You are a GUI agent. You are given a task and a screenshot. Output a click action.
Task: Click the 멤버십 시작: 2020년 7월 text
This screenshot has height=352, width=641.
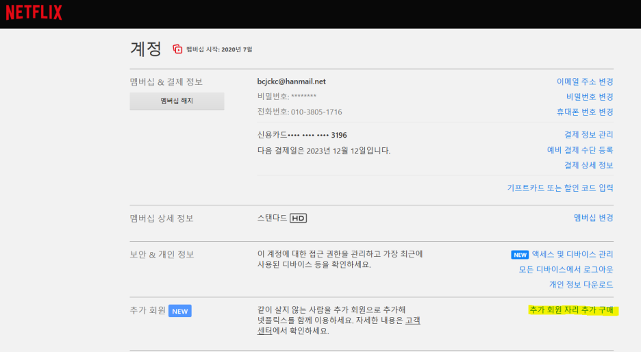pos(219,49)
